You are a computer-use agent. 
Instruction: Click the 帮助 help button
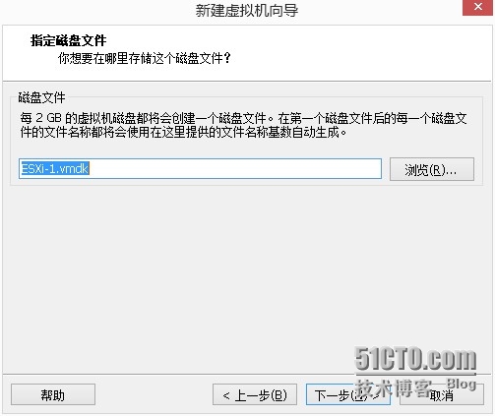pos(53,394)
